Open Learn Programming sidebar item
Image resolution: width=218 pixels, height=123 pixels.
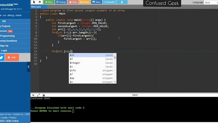15,36
